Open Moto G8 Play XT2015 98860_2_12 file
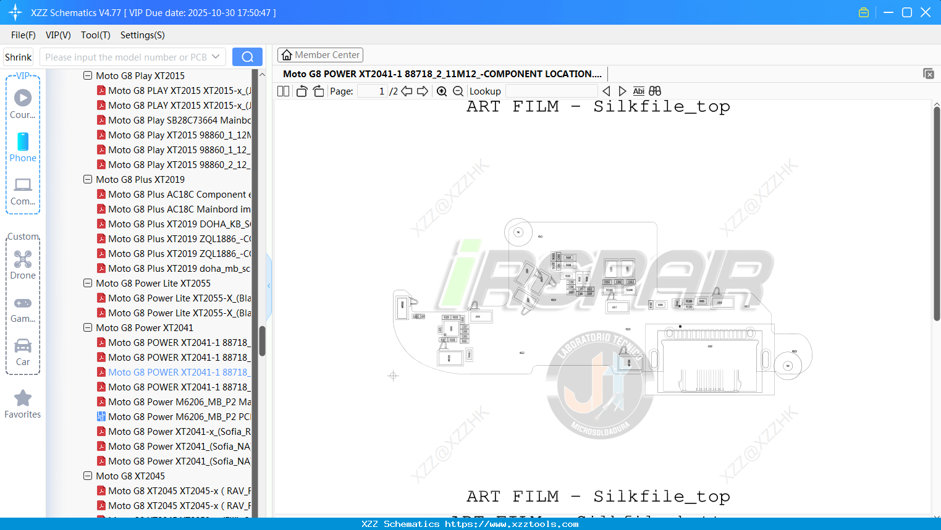This screenshot has height=530, width=941. click(174, 165)
